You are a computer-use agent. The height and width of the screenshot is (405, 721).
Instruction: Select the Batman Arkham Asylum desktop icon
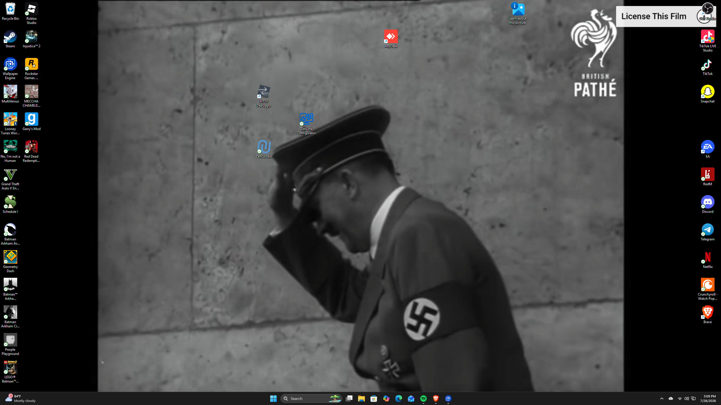click(x=10, y=234)
